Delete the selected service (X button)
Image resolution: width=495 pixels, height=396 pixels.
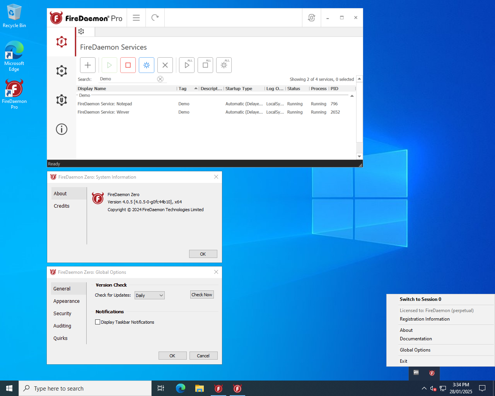(165, 65)
